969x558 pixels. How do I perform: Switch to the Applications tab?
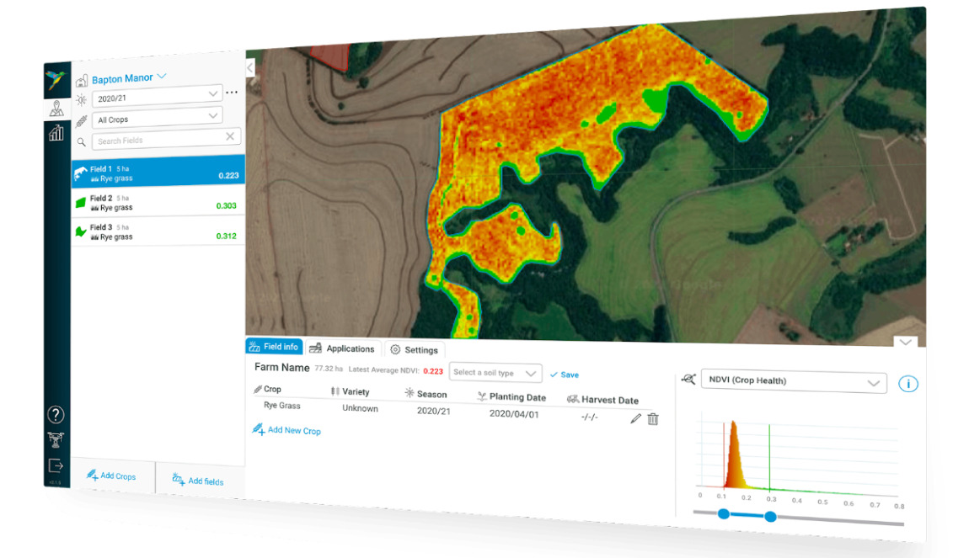(x=342, y=348)
